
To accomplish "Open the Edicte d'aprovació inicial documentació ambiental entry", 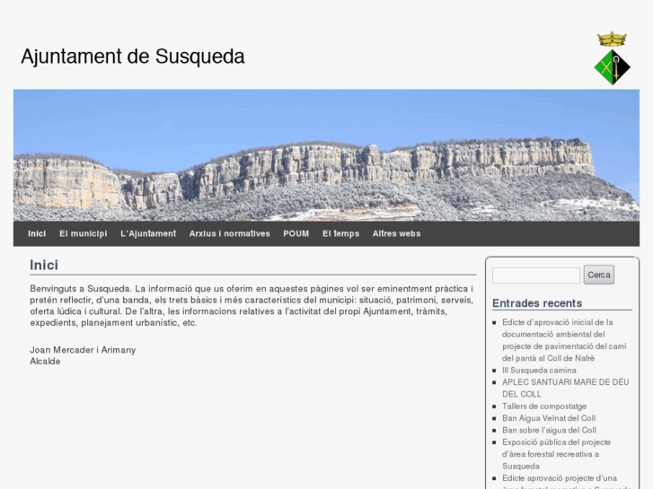I will pyautogui.click(x=564, y=340).
